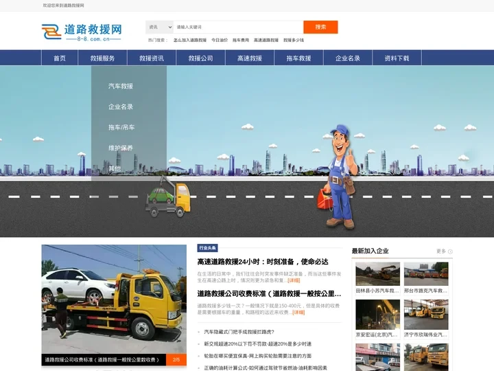Viewport: 494px width, 371px height.
Task: Click 更多 beside 最新加入企业
Action: pos(440,251)
